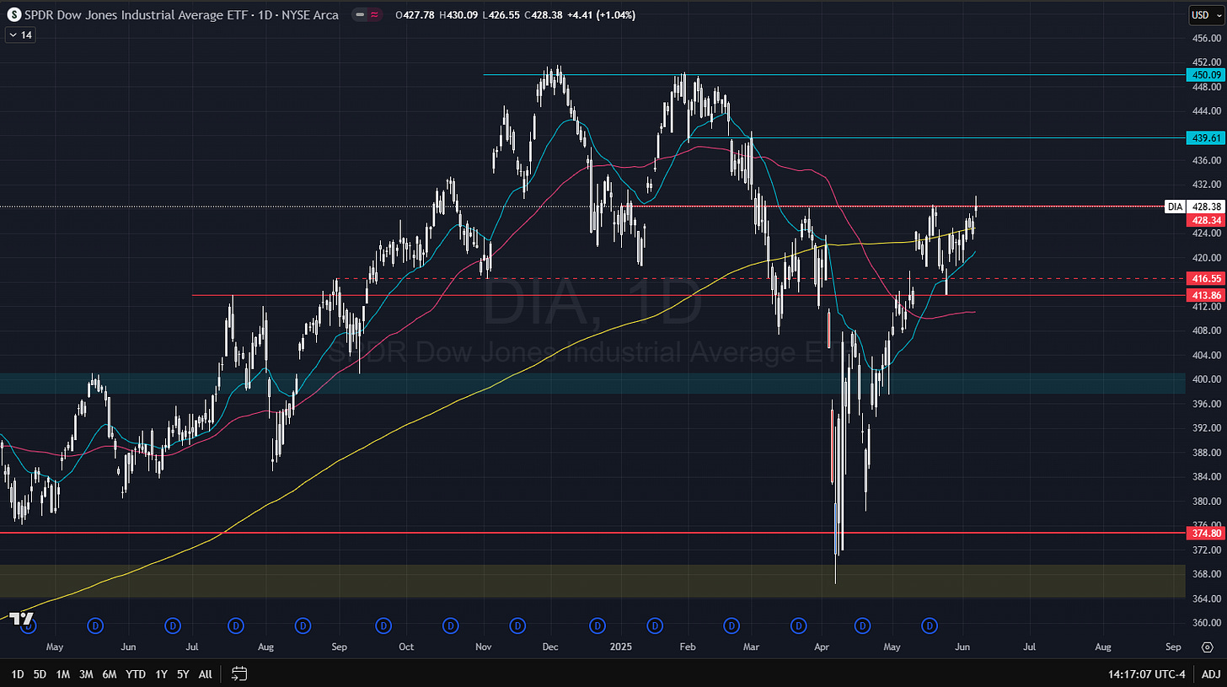Click the Apr label on time axis
This screenshot has height=687, width=1227.
point(822,647)
